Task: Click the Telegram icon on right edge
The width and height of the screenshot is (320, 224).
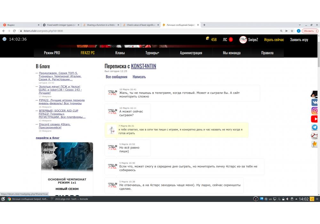Action: pyautogui.click(x=315, y=127)
